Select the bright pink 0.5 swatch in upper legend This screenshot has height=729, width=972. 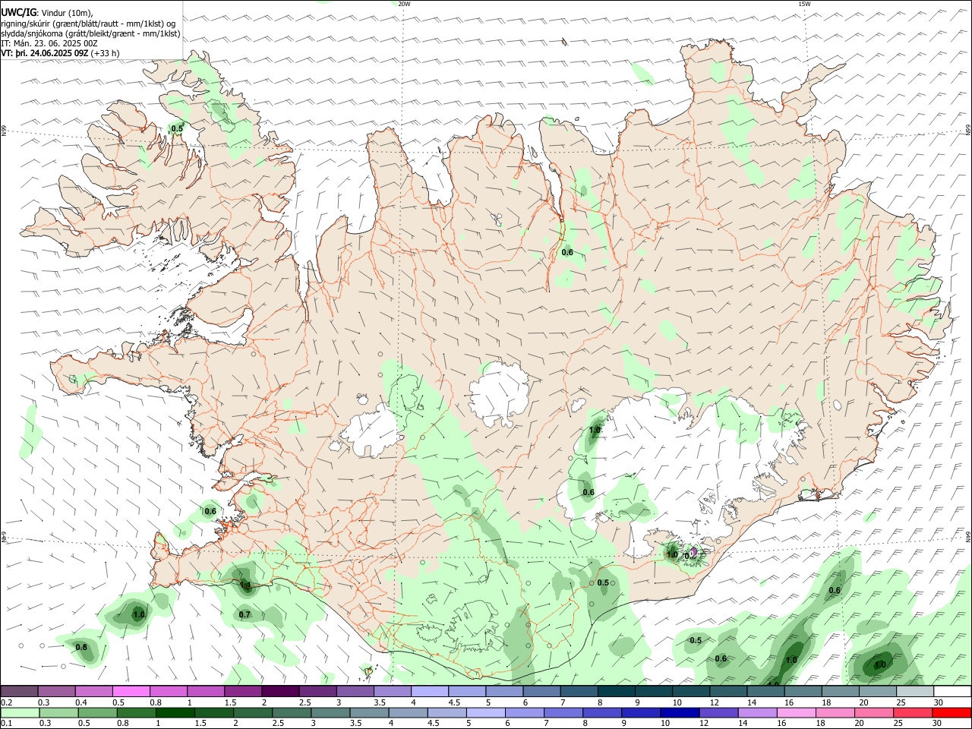click(131, 691)
